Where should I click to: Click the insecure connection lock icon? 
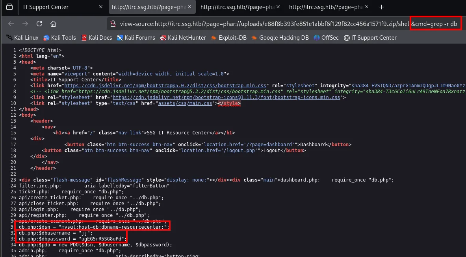tap(113, 24)
